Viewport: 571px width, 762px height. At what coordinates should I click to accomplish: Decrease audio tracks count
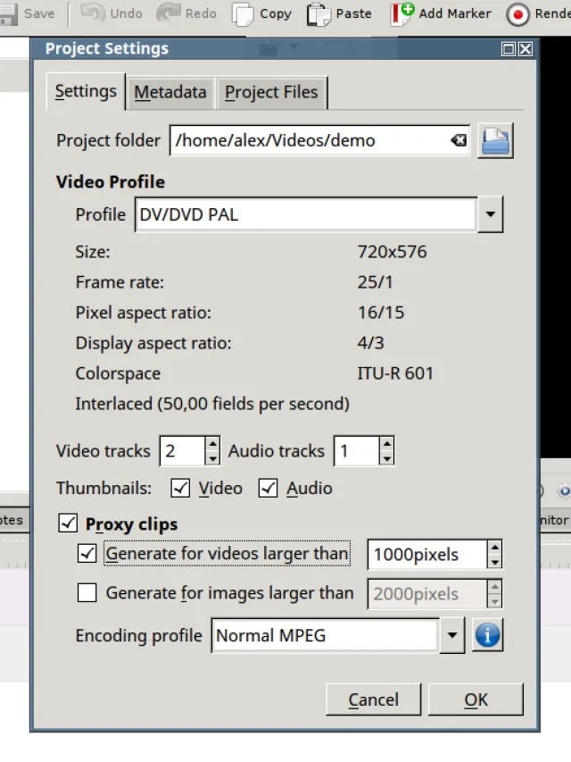(386, 458)
